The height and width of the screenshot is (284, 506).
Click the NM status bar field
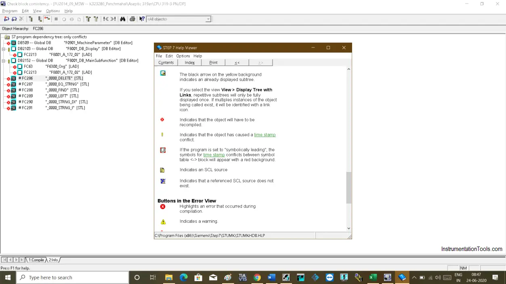[464, 268]
